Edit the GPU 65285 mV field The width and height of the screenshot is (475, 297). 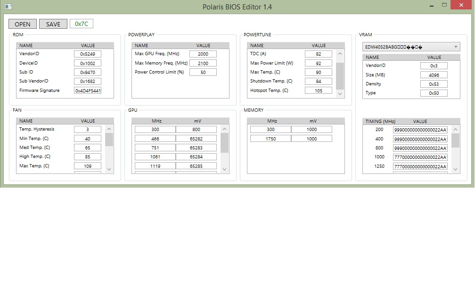196,166
